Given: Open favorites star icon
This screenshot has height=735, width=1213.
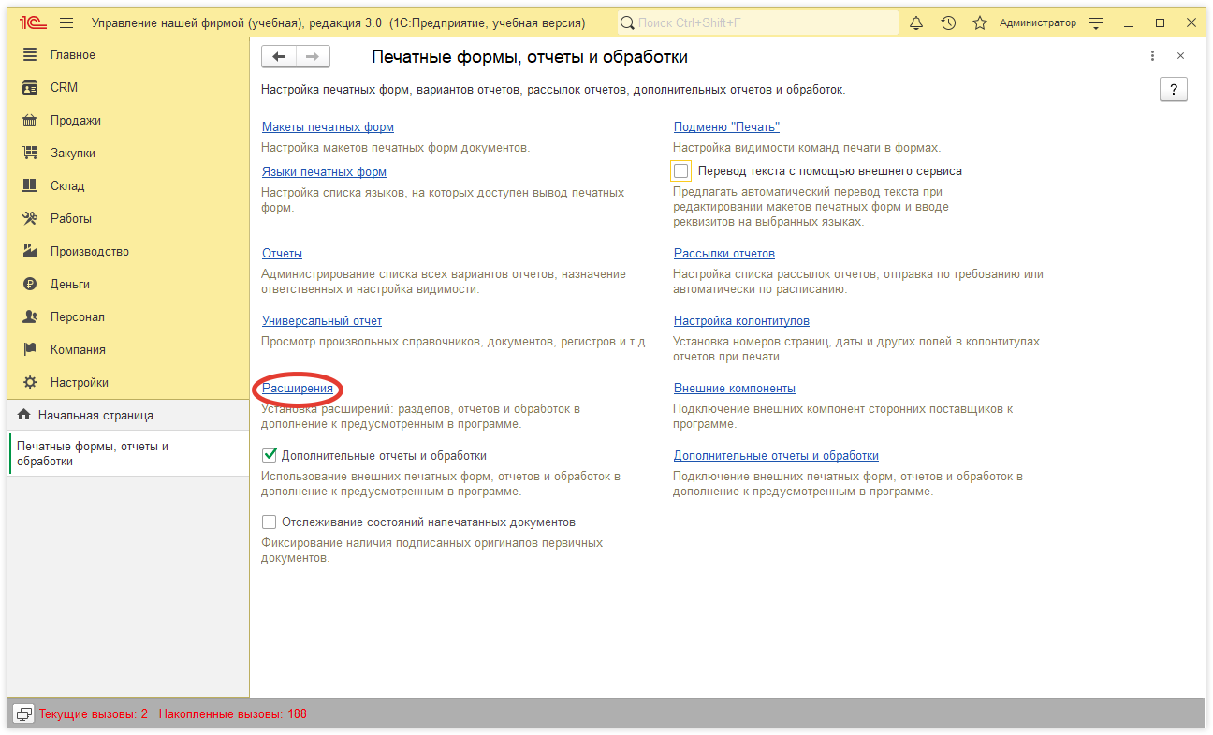Looking at the screenshot, I should tap(980, 22).
